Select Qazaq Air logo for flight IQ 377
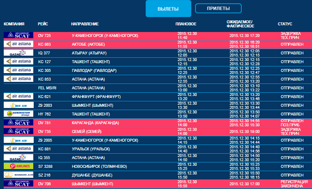This screenshot has height=189, width=312. pyautogui.click(x=18, y=53)
